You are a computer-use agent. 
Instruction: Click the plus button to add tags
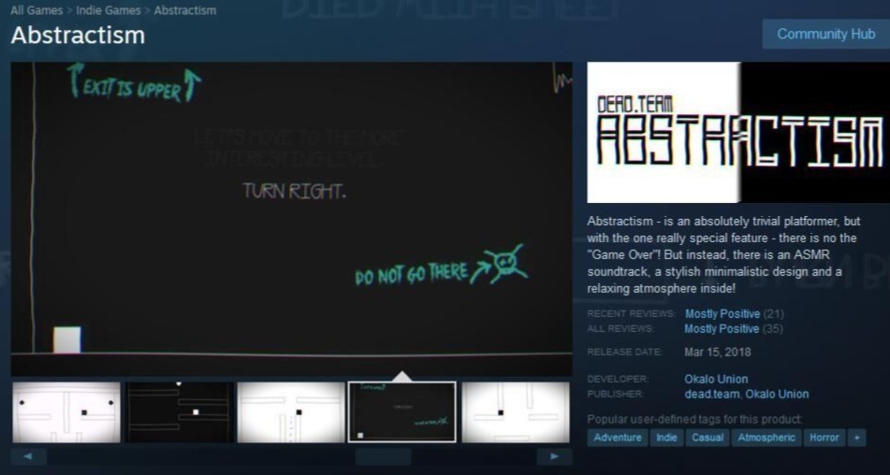[x=856, y=438]
